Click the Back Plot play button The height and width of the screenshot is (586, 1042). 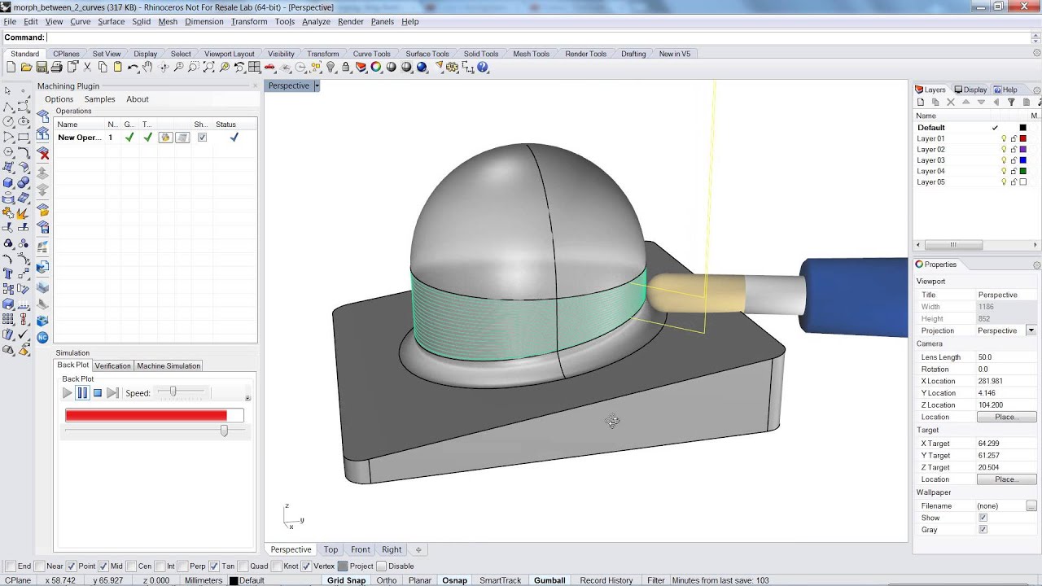click(x=67, y=393)
